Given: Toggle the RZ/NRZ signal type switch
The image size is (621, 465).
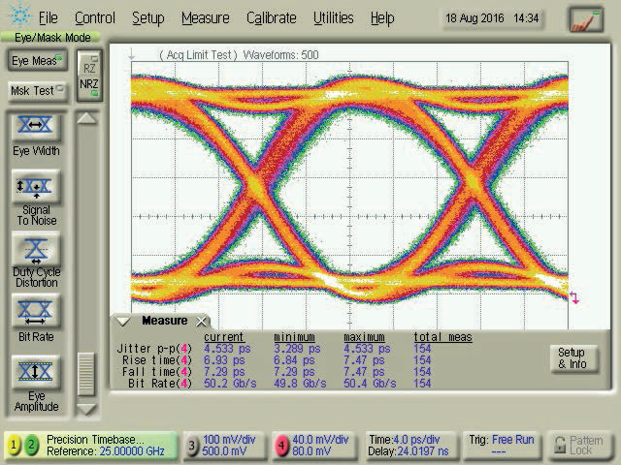Looking at the screenshot, I should (x=88, y=76).
